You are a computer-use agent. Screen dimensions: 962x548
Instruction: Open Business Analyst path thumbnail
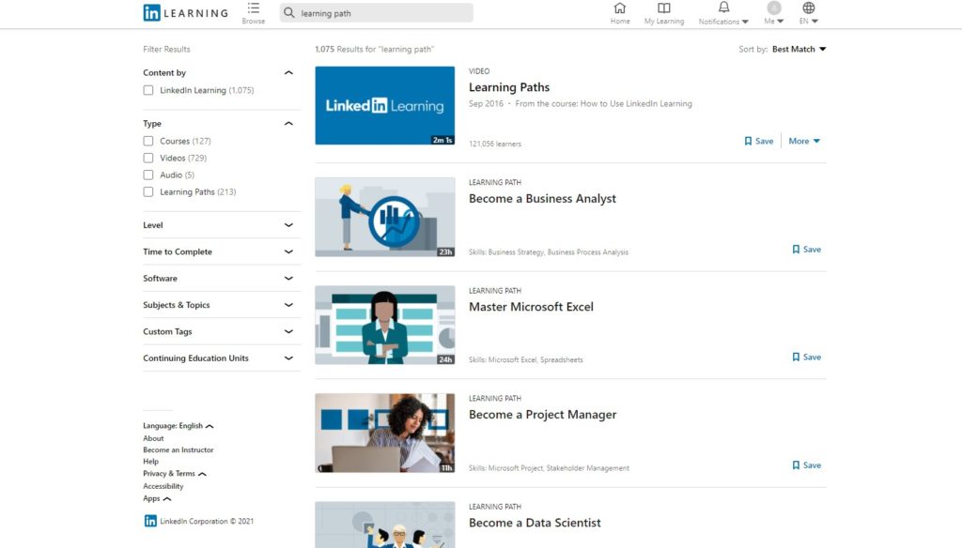[384, 217]
